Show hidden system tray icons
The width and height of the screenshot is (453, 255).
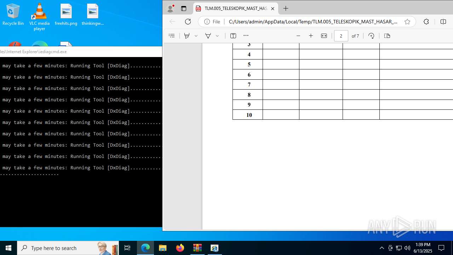pos(382,248)
